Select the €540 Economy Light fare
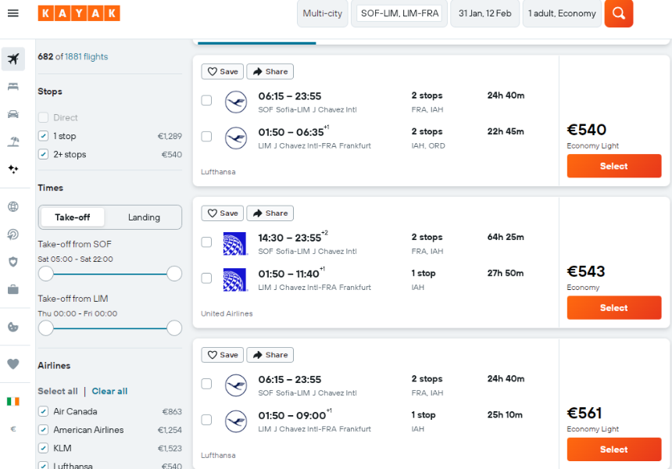This screenshot has height=469, width=672. coord(614,166)
